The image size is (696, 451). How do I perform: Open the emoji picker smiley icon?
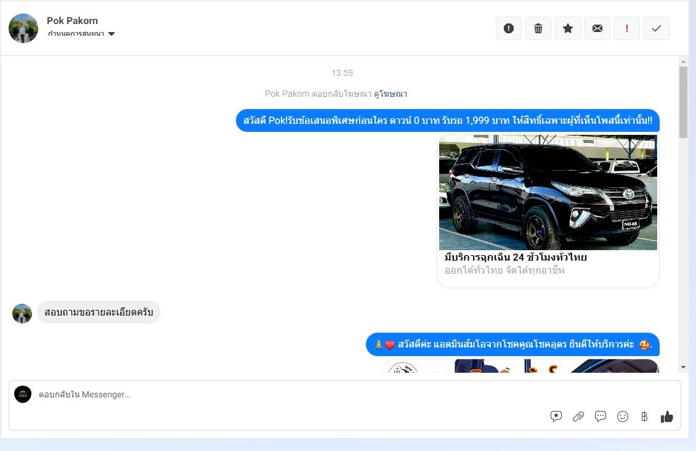pyautogui.click(x=623, y=416)
